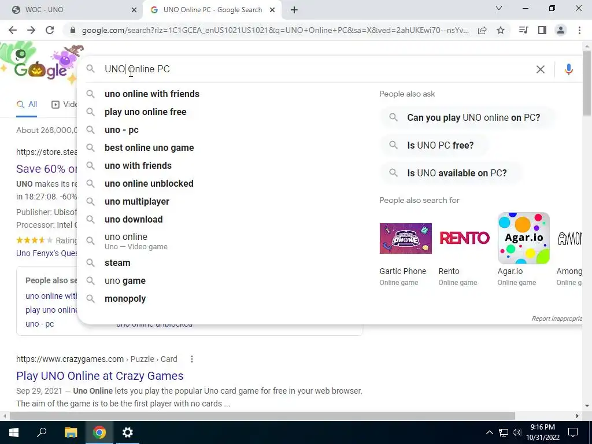592x444 pixels.
Task: Click the vertical scrollbar thumb
Action: [x=587, y=83]
